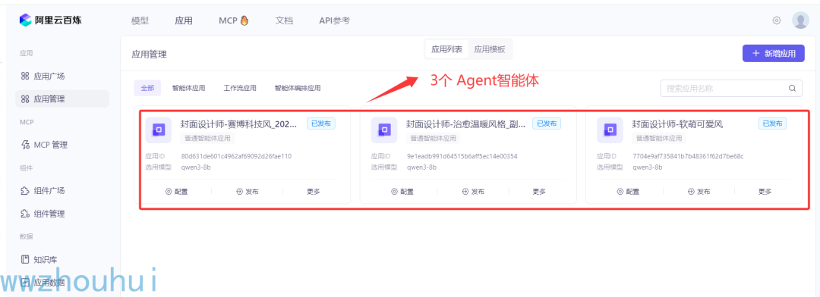Click the 赛博科技风 app icon
This screenshot has height=297, width=820.
(159, 130)
